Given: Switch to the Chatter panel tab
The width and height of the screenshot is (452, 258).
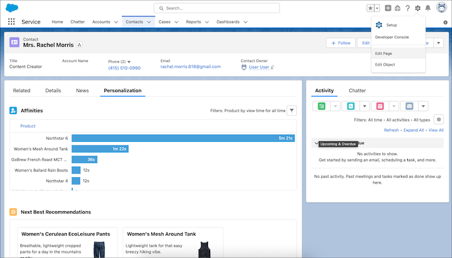Looking at the screenshot, I should 357,90.
